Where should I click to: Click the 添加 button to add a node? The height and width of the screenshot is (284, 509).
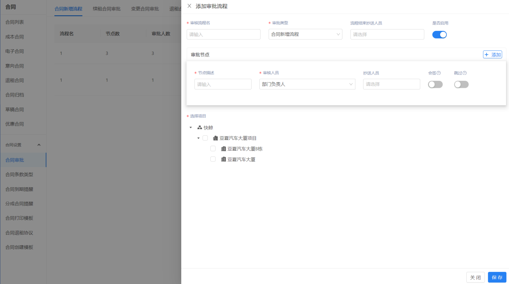492,55
